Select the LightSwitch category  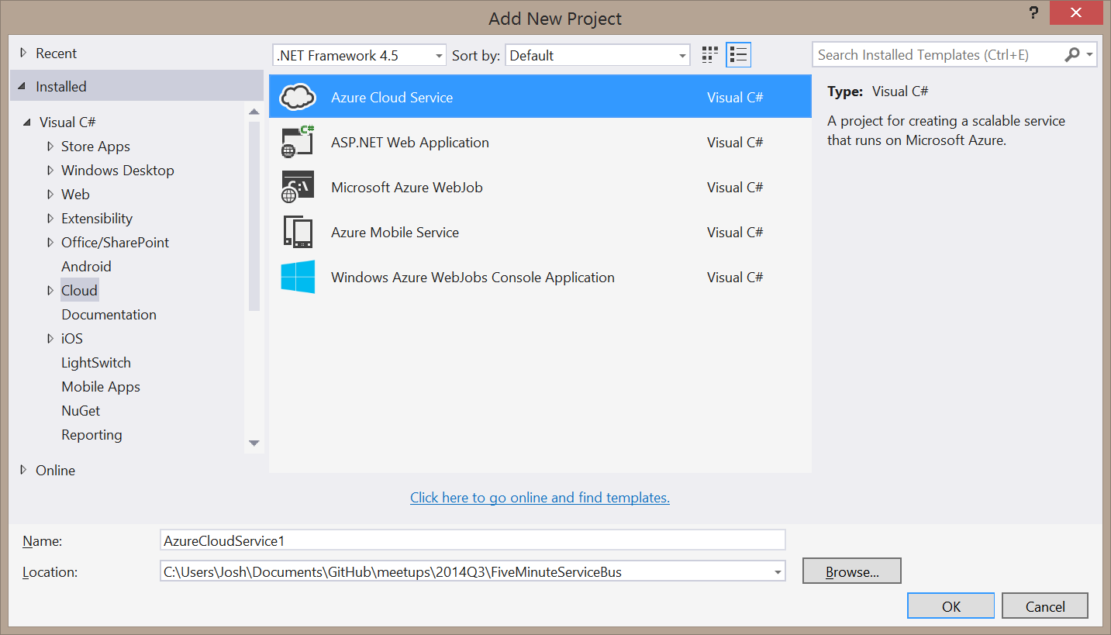96,363
